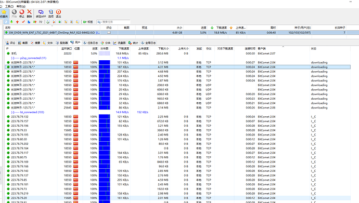Open the 工具 menu in the menu bar
359x203 pixels.
[x=9, y=6]
